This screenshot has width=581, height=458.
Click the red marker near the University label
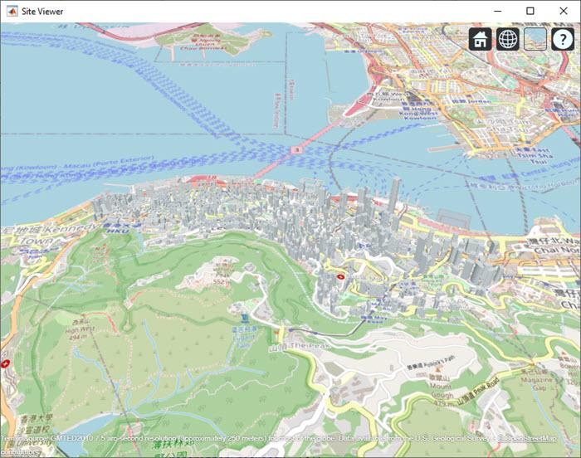(5, 363)
